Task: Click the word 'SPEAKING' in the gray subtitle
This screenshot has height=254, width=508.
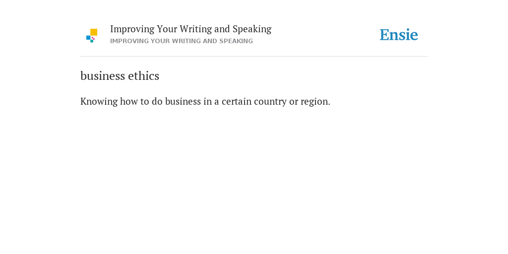Action: tap(236, 41)
